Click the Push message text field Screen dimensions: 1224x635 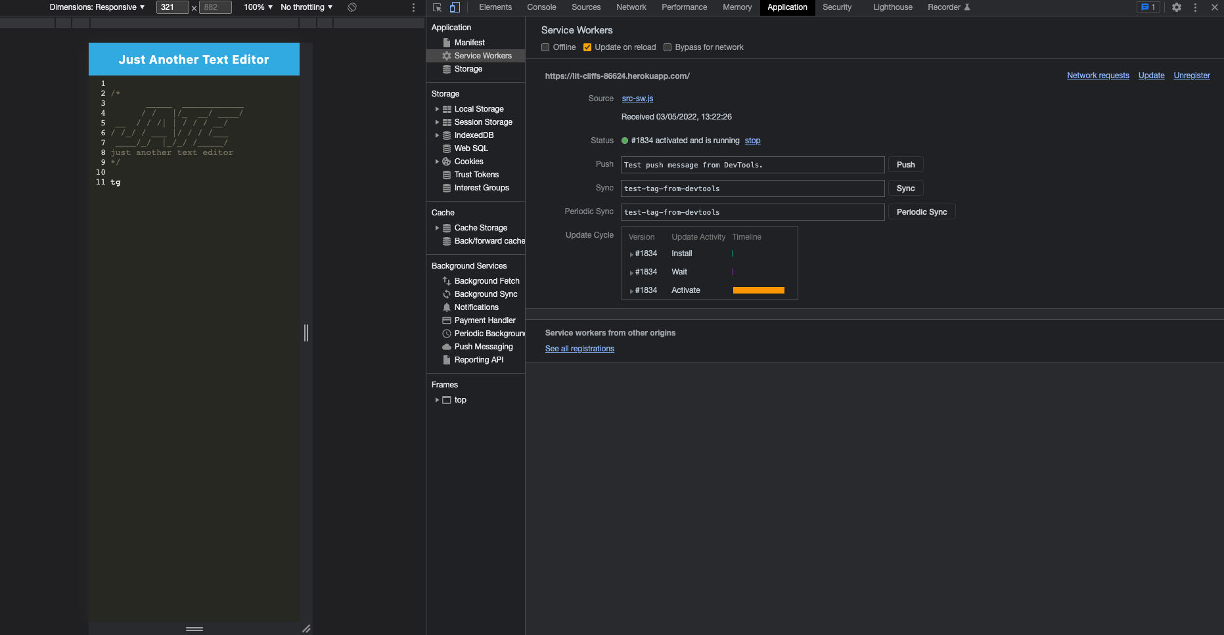tap(753, 165)
